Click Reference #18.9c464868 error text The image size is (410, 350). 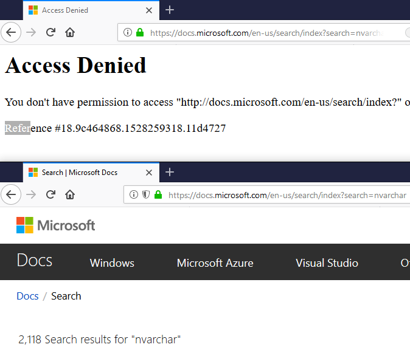coord(115,128)
